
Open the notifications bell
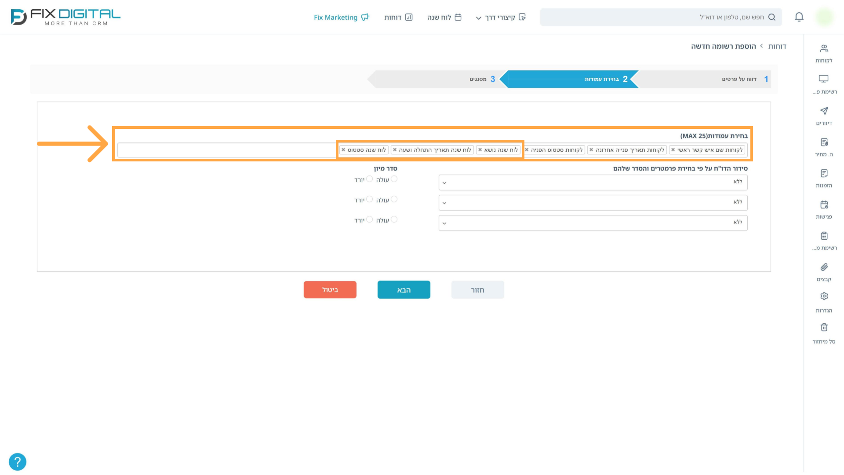(x=799, y=17)
